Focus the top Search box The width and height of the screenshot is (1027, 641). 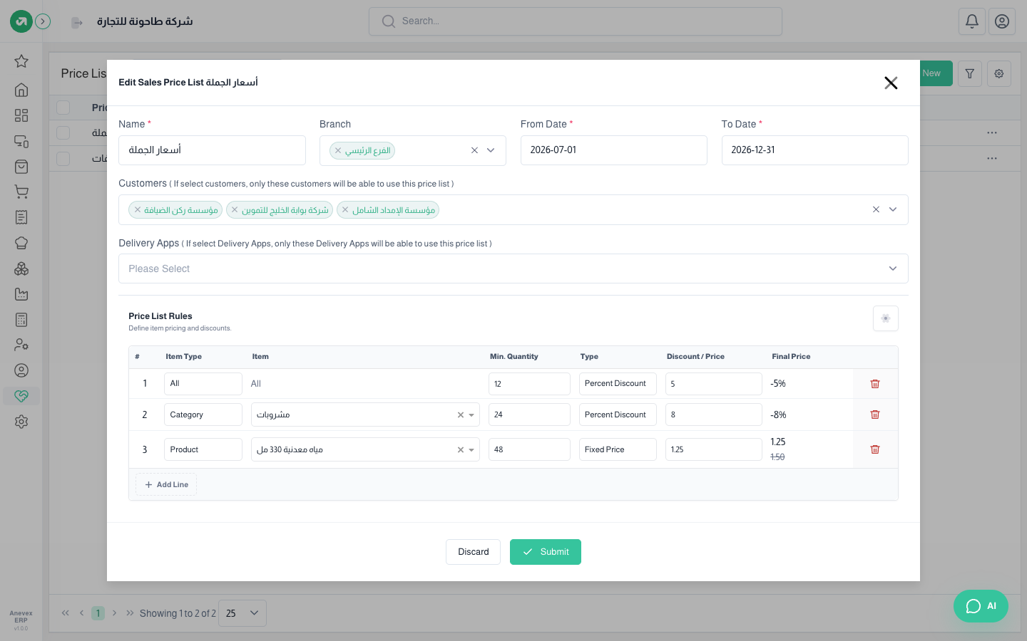(576, 21)
